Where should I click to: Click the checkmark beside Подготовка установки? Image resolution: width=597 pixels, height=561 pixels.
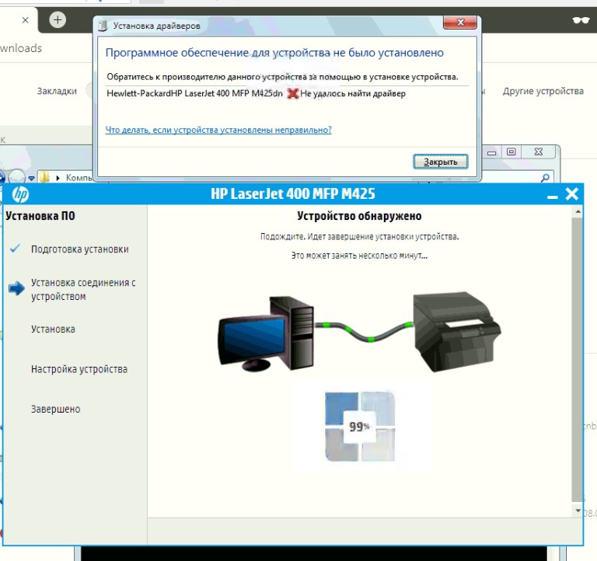(16, 249)
